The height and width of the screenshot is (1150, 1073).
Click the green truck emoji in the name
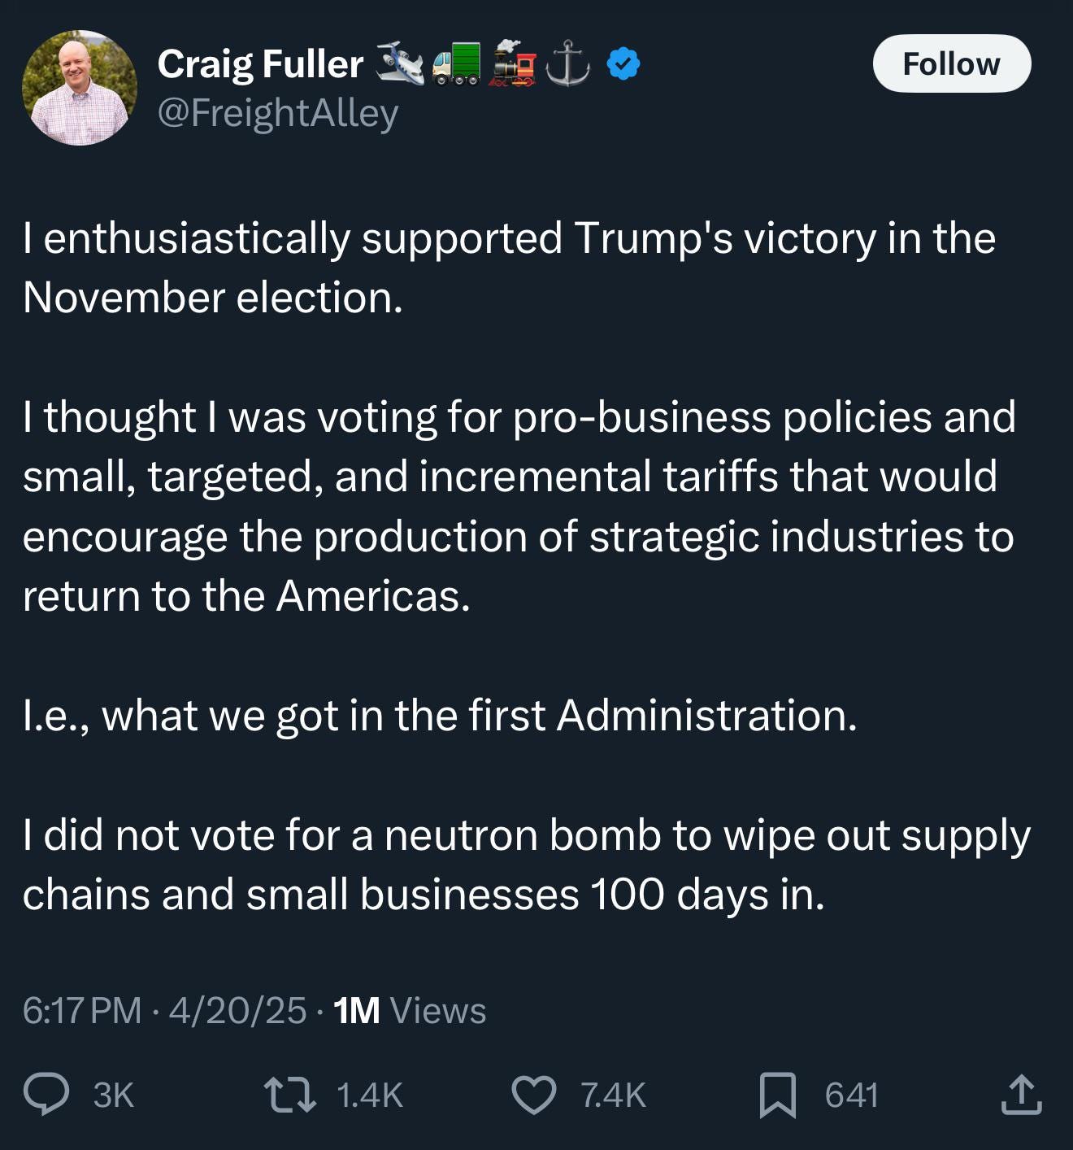[x=456, y=64]
